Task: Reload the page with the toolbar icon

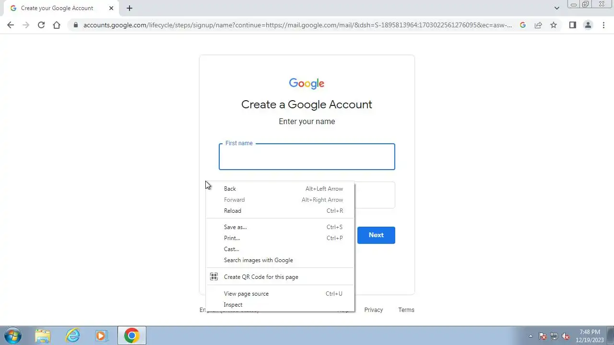Action: pos(41,25)
